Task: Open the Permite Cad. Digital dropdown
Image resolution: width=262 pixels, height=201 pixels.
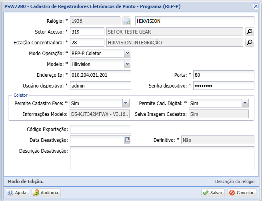Action: click(245, 103)
